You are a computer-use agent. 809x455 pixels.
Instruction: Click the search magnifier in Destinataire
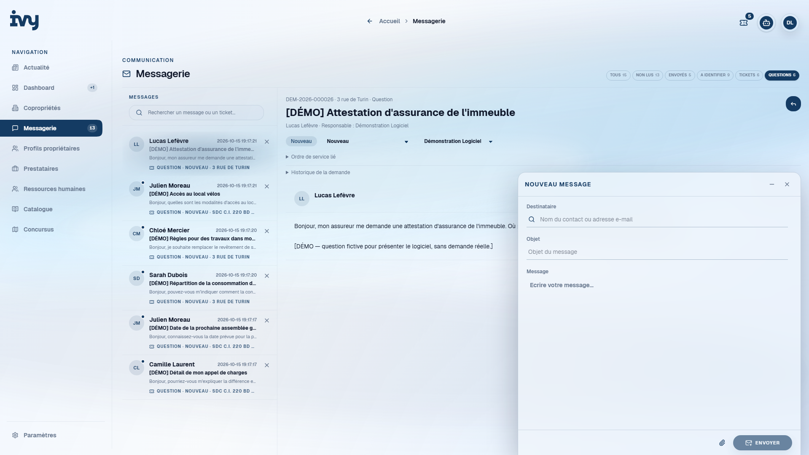pyautogui.click(x=532, y=219)
